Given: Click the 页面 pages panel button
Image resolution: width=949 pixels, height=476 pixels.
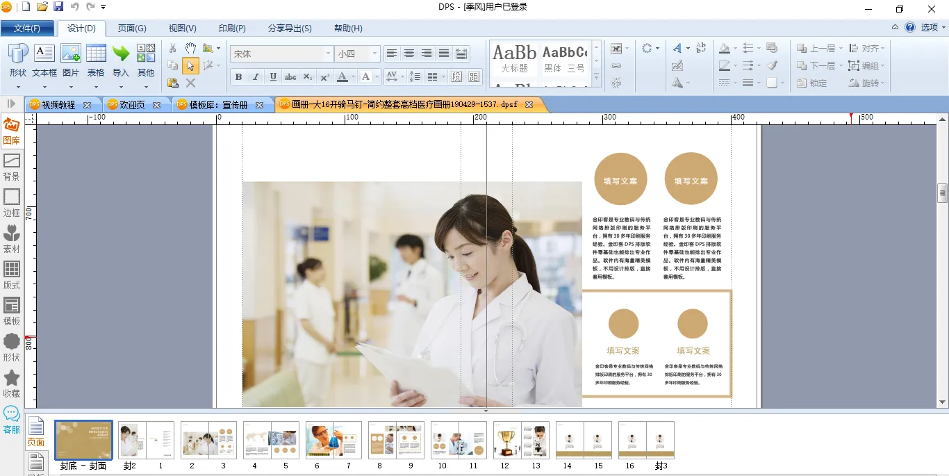Looking at the screenshot, I should [x=35, y=432].
